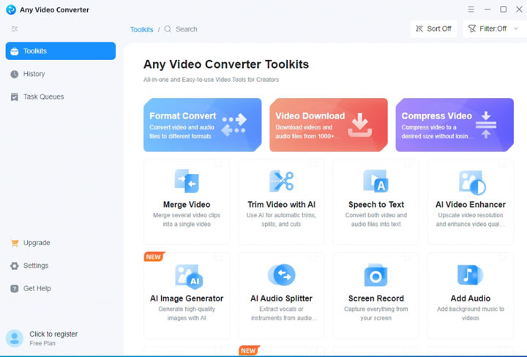Click the question mark Get Help icon
The image size is (527, 357).
click(15, 289)
